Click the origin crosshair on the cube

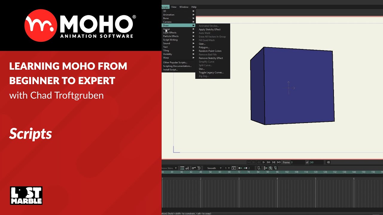[x=289, y=88]
